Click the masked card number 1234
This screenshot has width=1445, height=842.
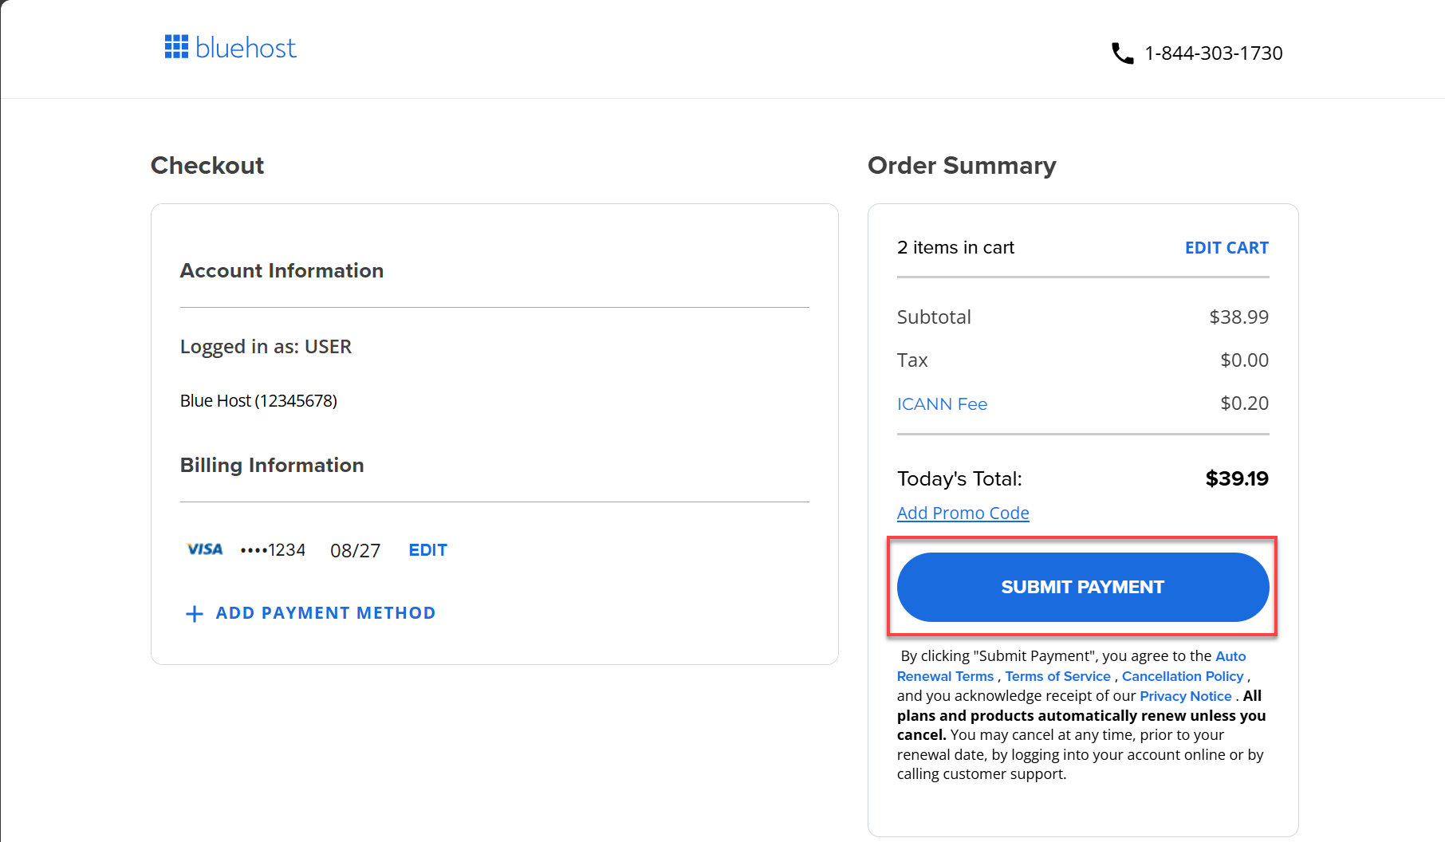pyautogui.click(x=273, y=549)
